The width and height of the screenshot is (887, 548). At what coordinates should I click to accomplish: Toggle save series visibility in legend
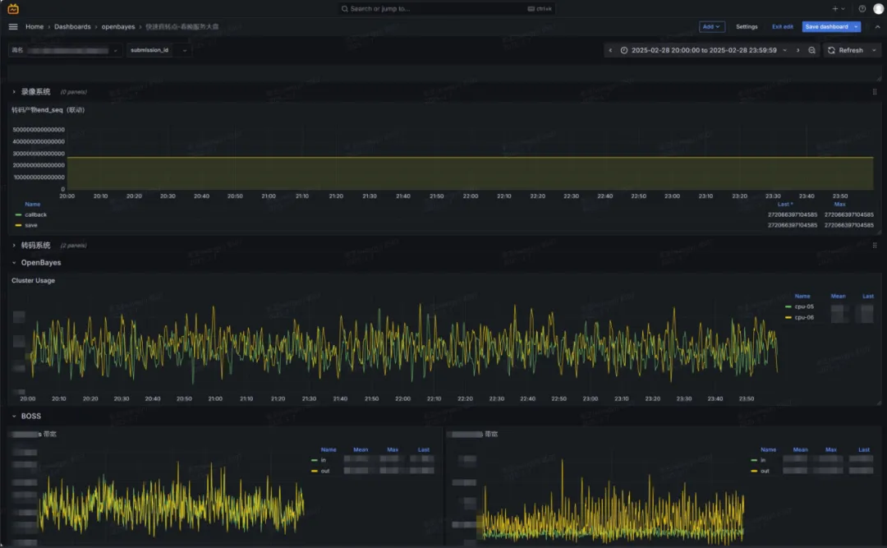coord(31,224)
